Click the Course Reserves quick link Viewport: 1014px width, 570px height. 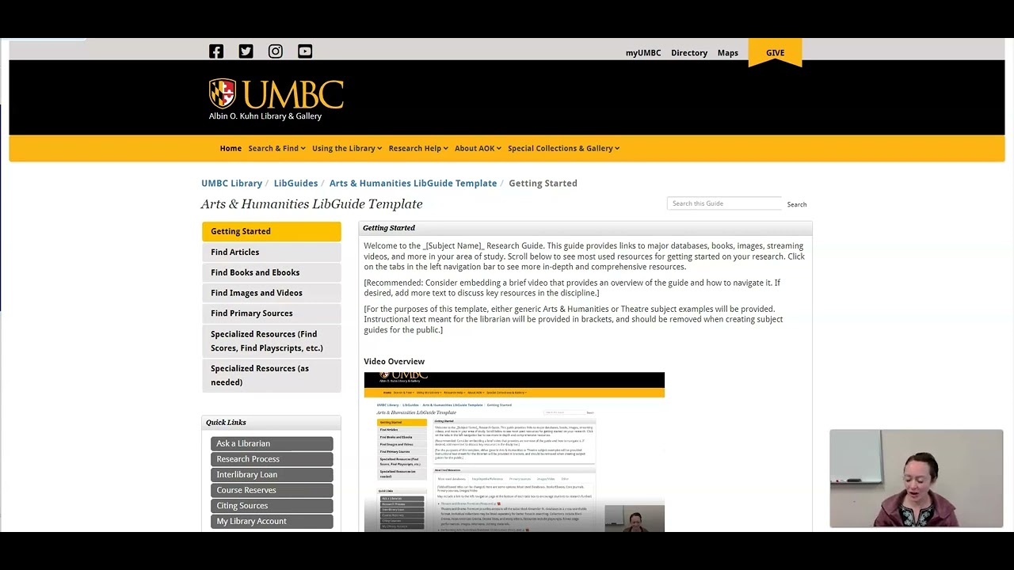coord(272,490)
